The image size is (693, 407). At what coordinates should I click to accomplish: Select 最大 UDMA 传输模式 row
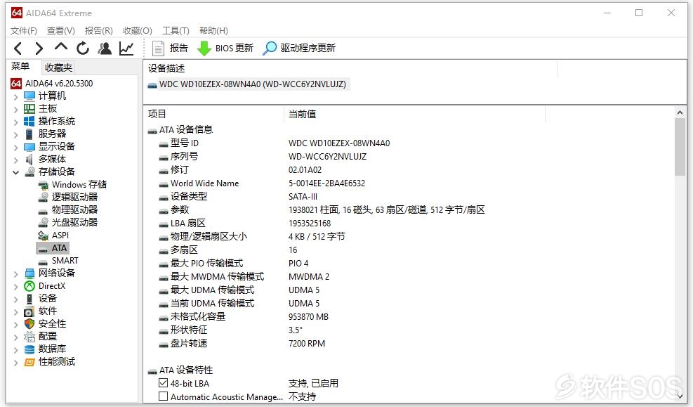(x=212, y=290)
